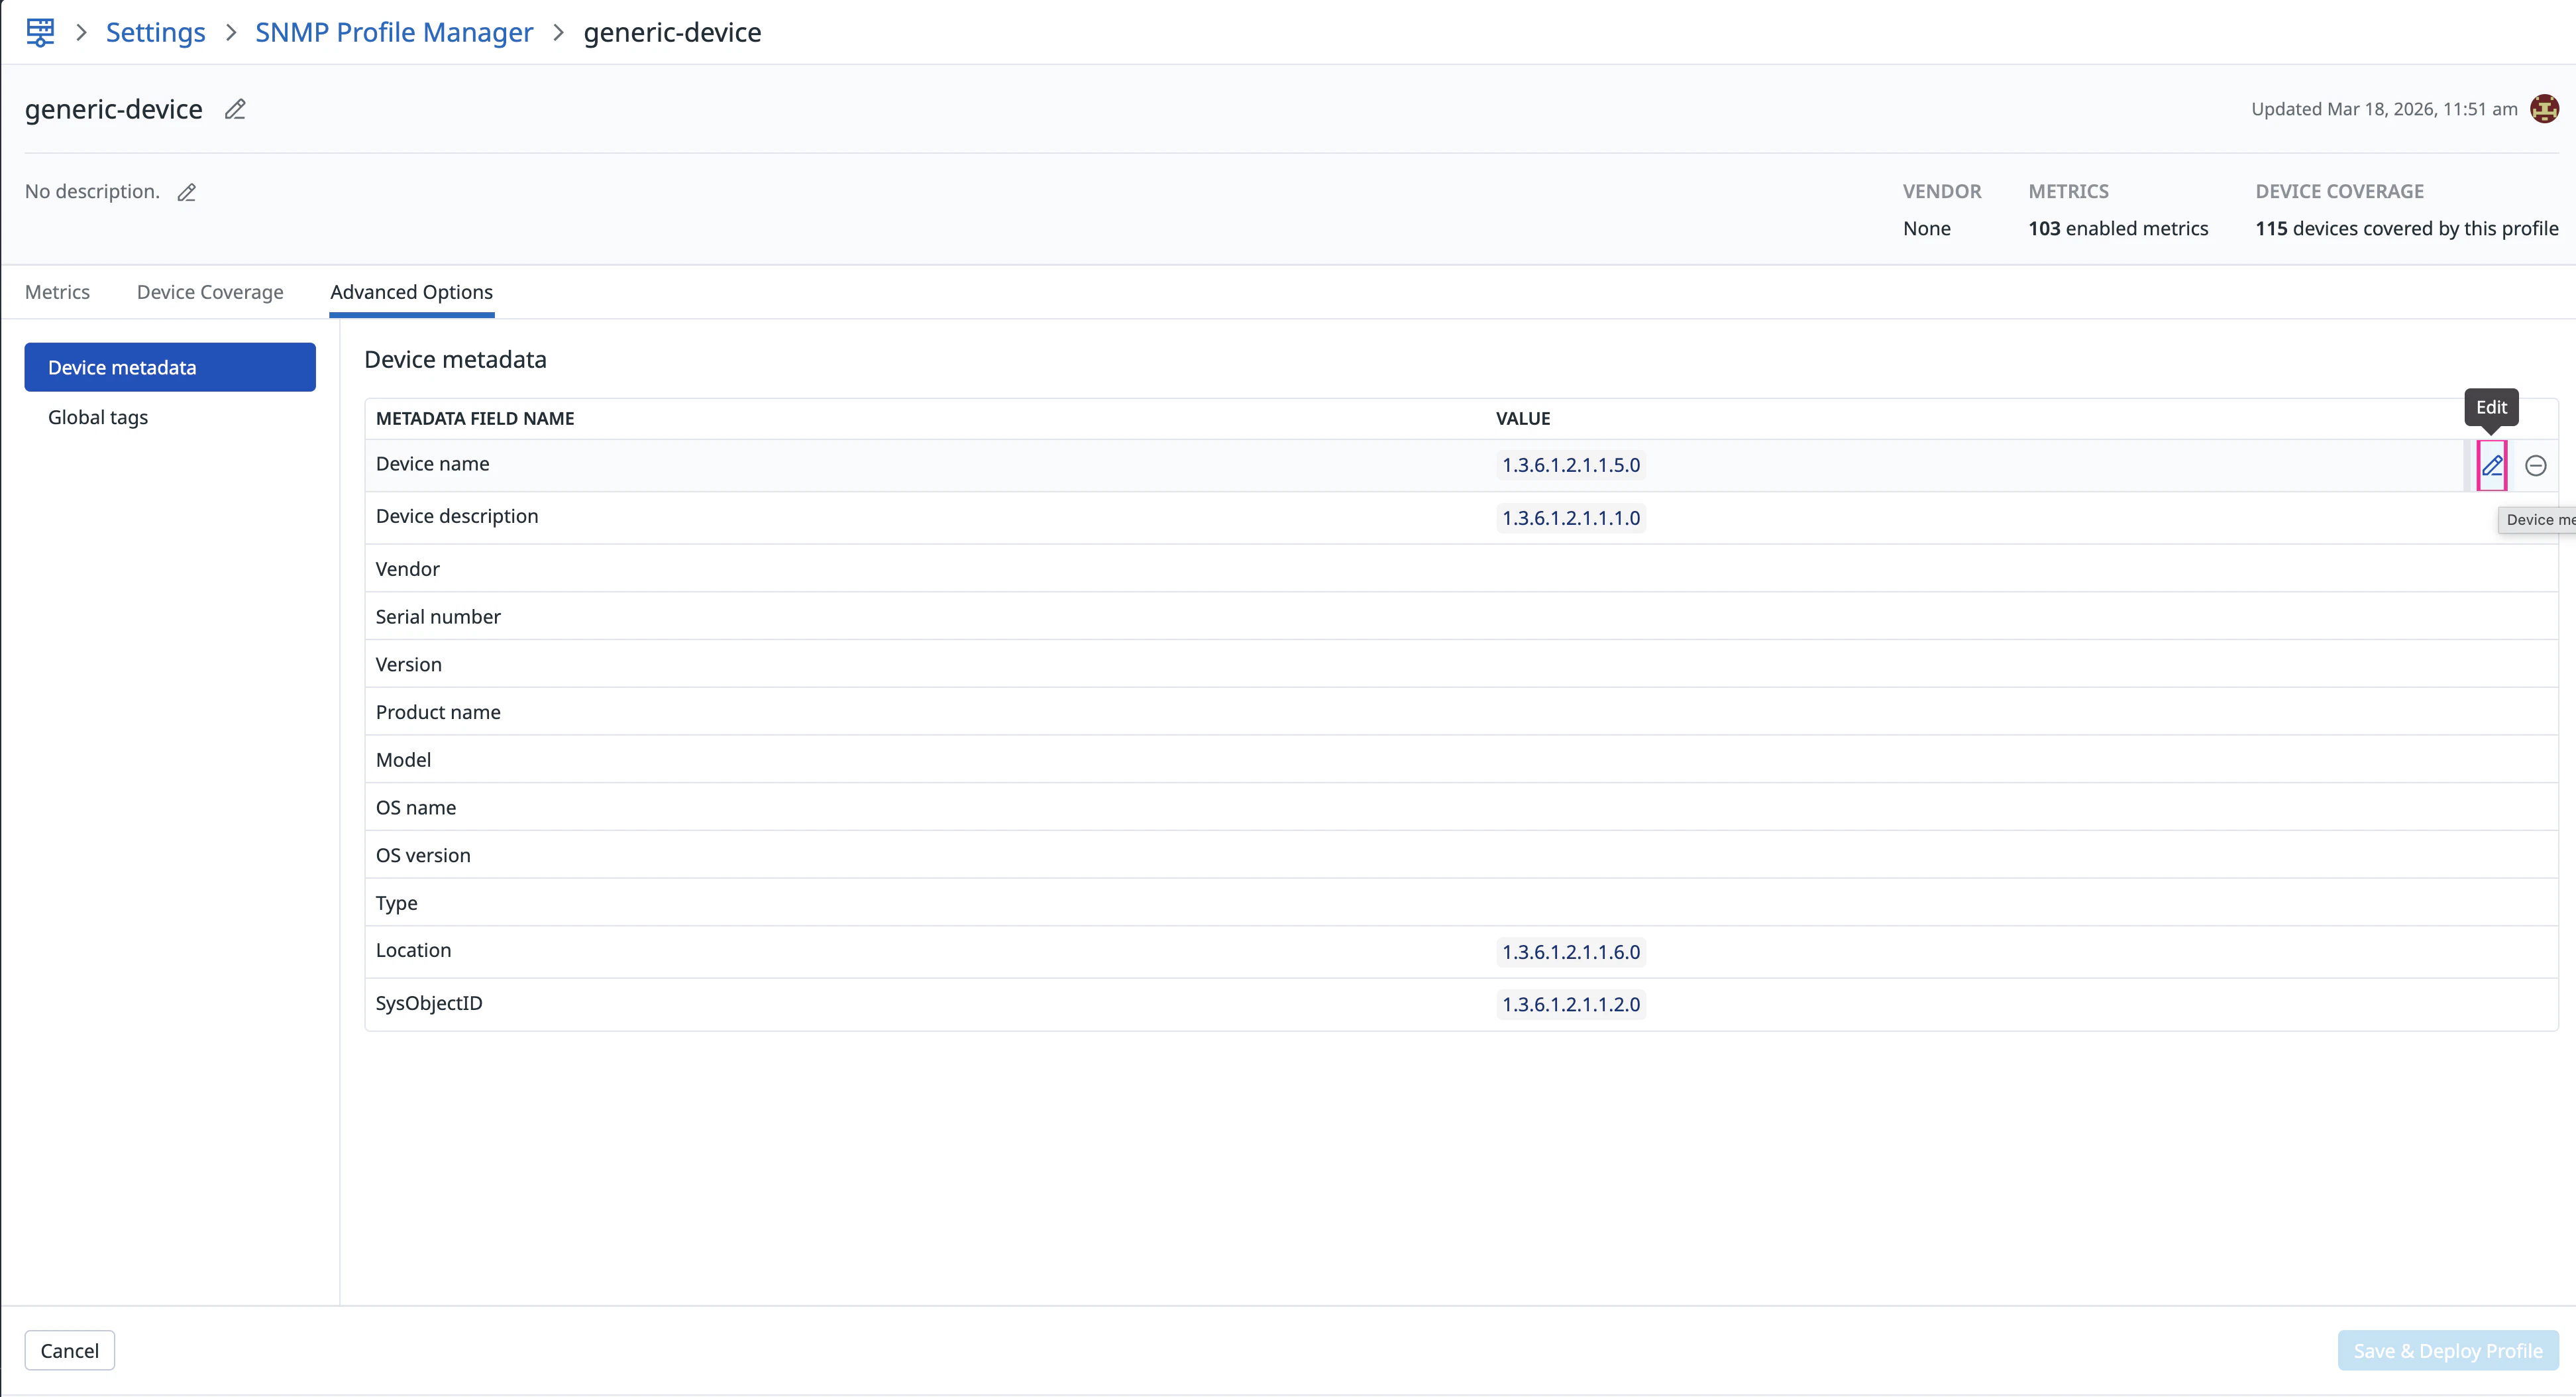Open the Device Coverage tab

pos(210,292)
